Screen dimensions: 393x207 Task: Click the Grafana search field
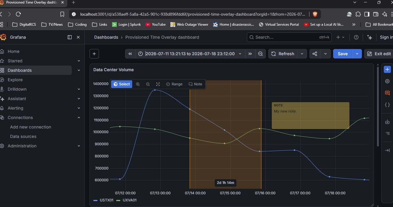pos(290,37)
